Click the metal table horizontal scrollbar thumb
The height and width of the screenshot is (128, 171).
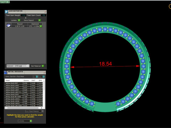pyautogui.click(x=23, y=108)
